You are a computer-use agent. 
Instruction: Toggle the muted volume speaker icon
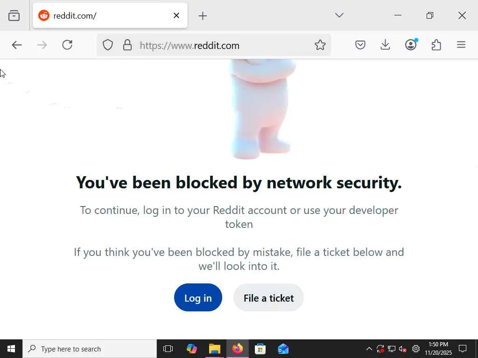point(403,349)
